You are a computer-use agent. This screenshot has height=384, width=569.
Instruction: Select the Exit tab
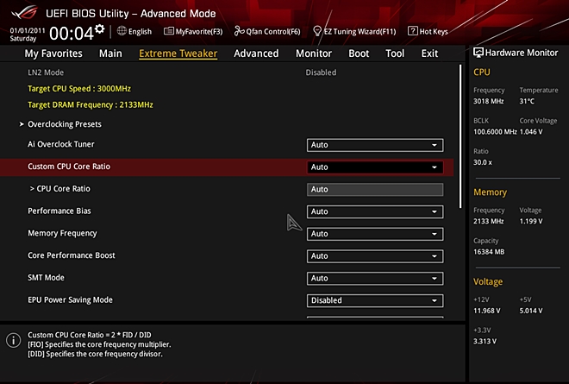pyautogui.click(x=429, y=54)
